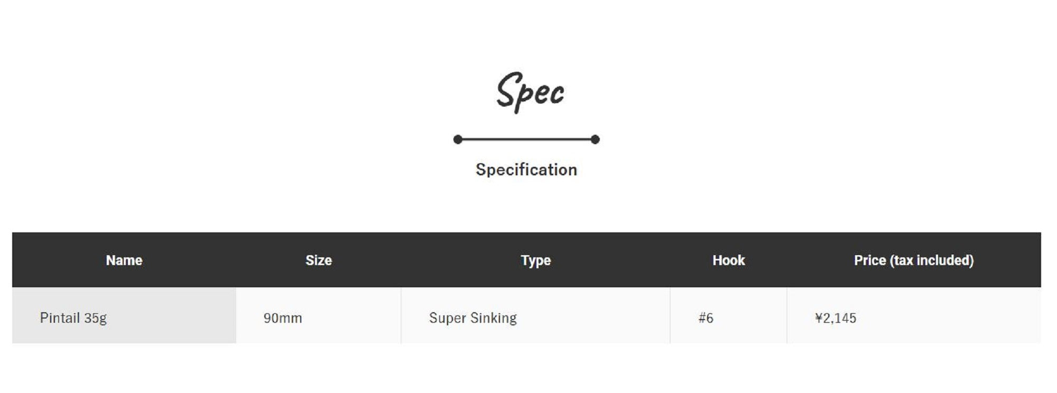Select the Type column header
This screenshot has width=1057, height=393.
click(535, 260)
